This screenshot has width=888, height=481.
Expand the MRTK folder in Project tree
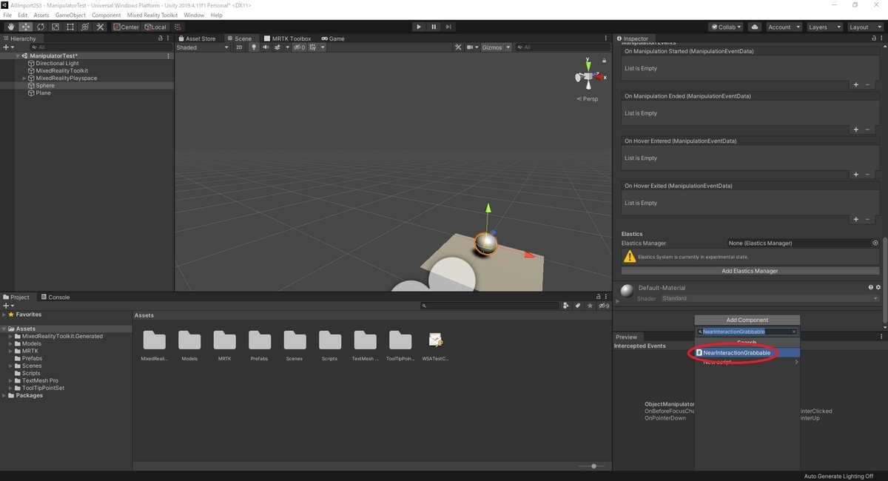10,351
